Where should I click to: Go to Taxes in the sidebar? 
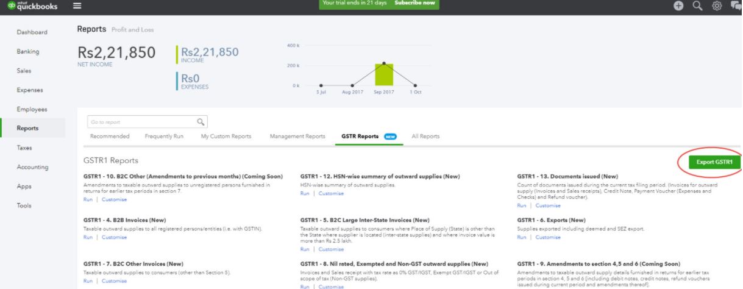click(25, 148)
